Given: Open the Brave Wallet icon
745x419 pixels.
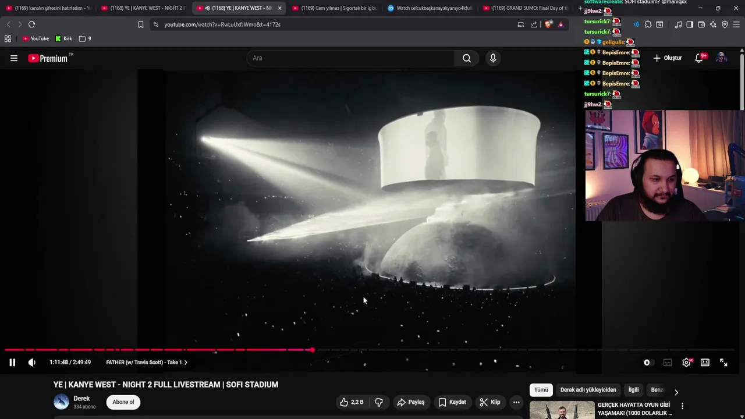Looking at the screenshot, I should click(x=701, y=24).
